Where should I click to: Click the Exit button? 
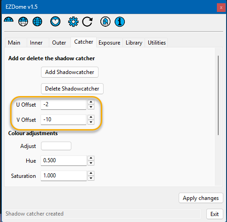[x=215, y=214]
